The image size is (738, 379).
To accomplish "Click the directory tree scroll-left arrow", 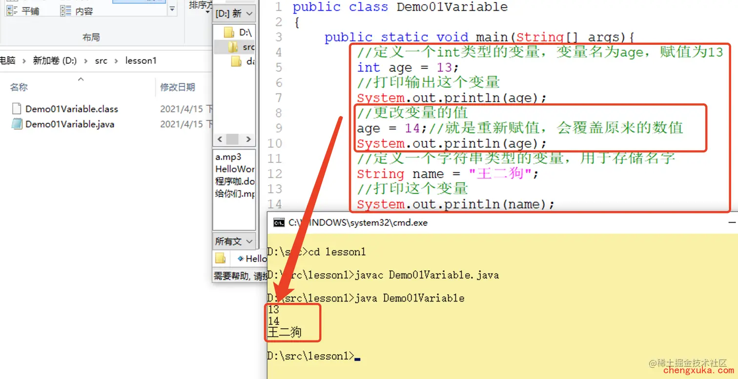I will pyautogui.click(x=220, y=139).
